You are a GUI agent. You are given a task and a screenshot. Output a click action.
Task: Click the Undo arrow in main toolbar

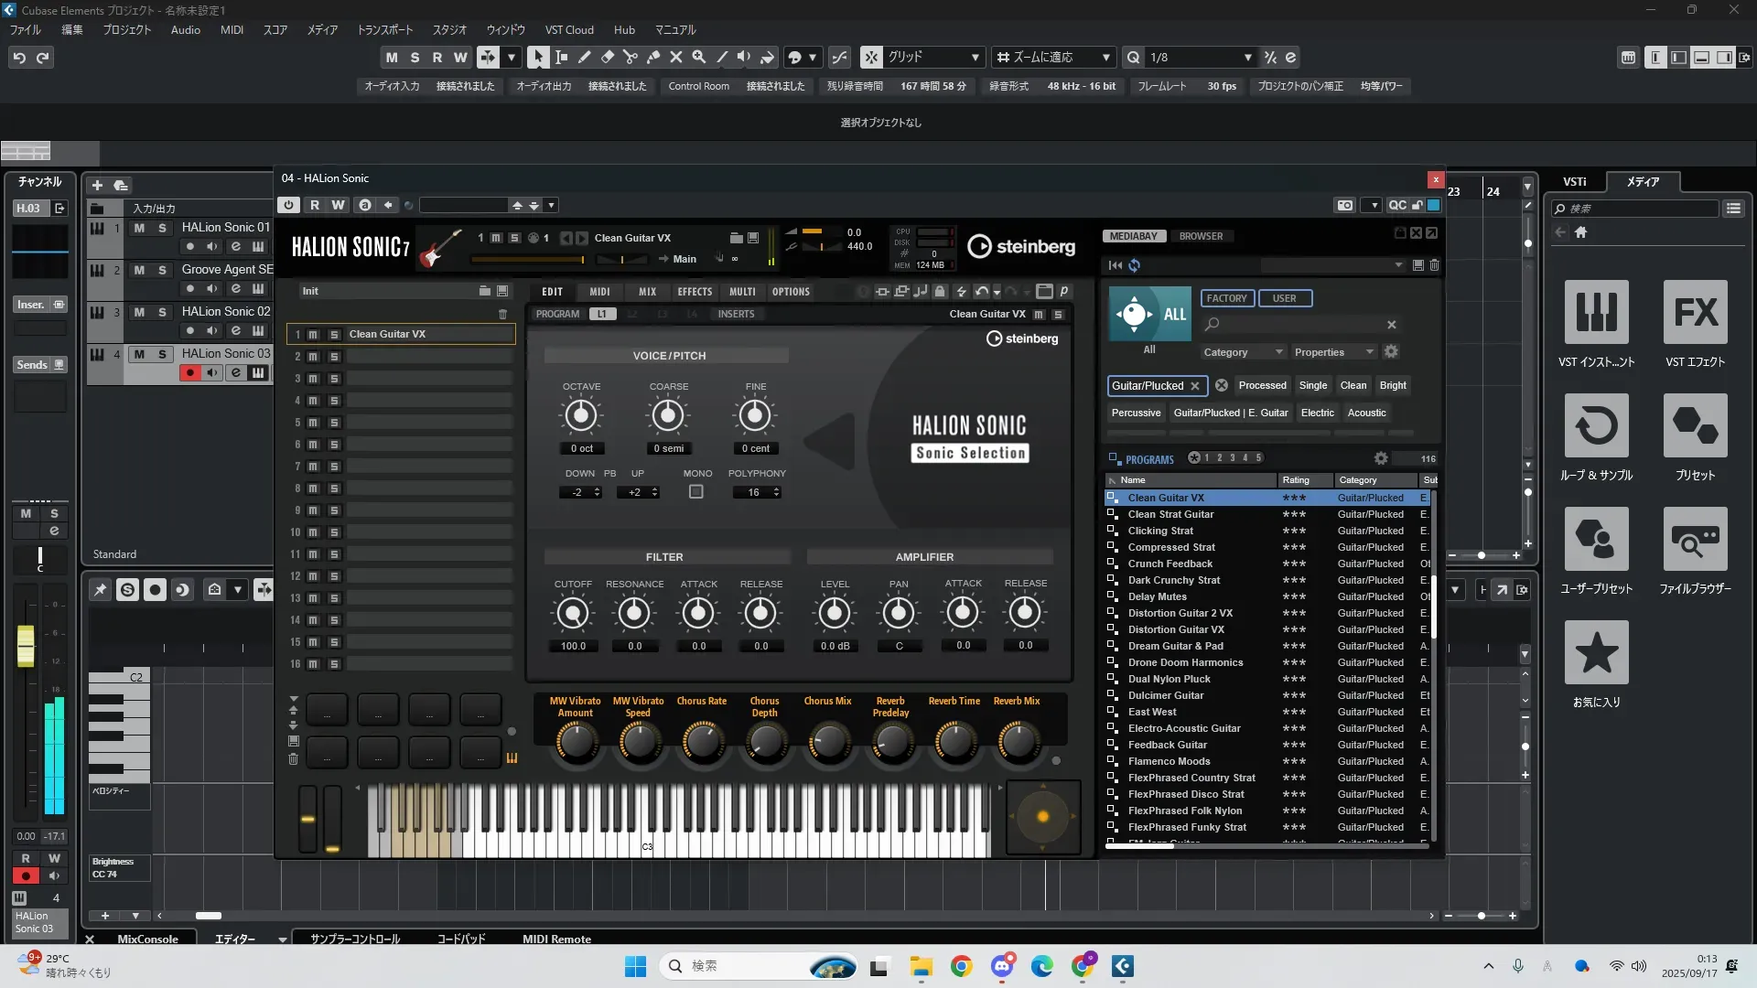click(x=19, y=57)
